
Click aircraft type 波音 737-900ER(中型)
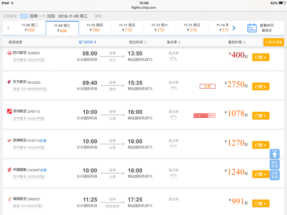click(30, 89)
